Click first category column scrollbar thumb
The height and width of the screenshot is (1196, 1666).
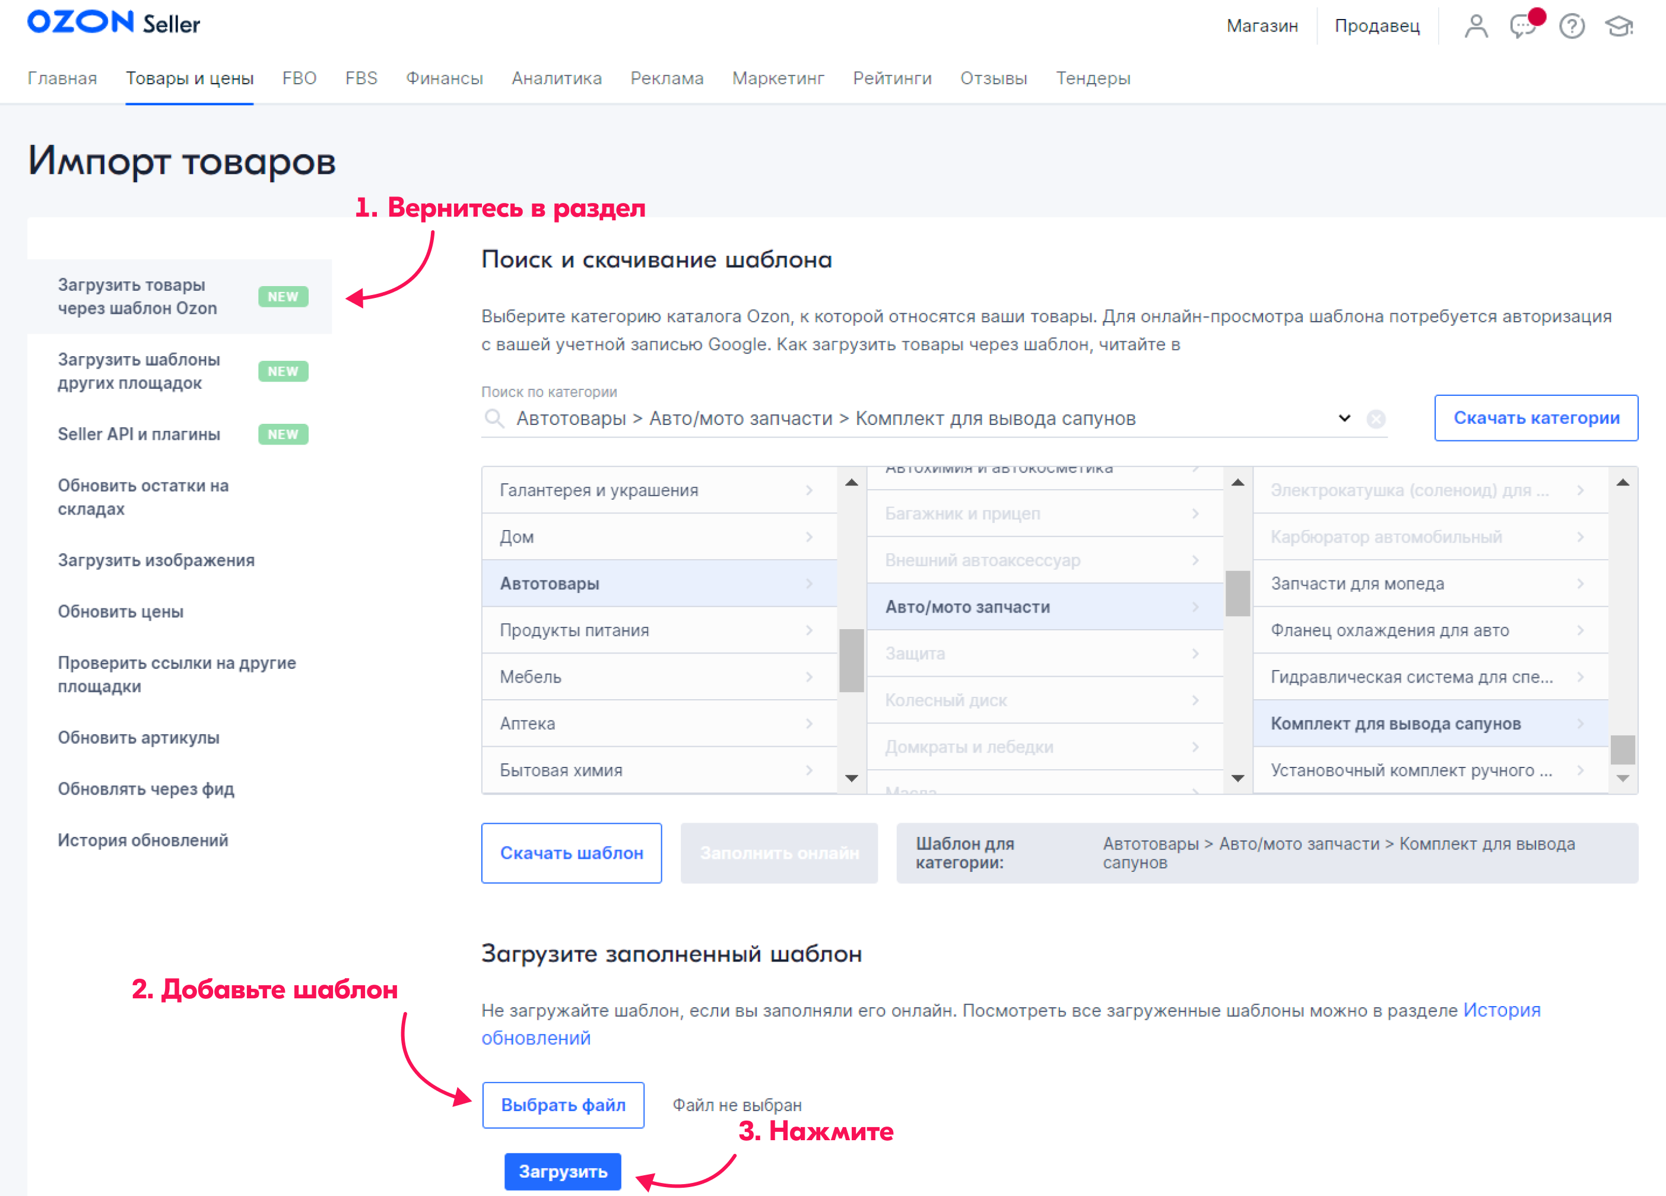point(851,661)
